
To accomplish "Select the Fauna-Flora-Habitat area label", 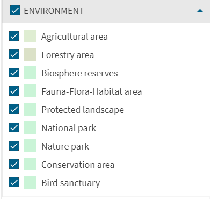I will pyautogui.click(x=92, y=91).
